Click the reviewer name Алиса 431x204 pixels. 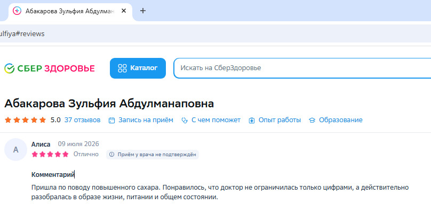pos(41,144)
